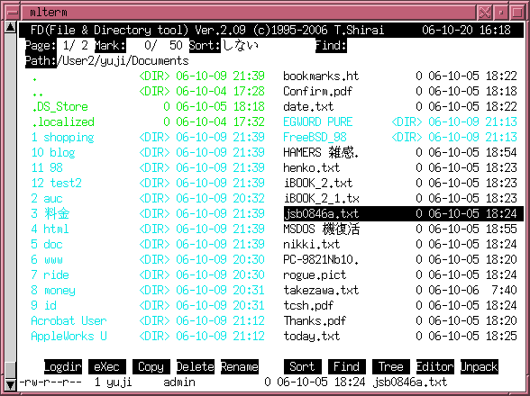Minimize the mlterm window
530x396 pixels.
pos(501,13)
